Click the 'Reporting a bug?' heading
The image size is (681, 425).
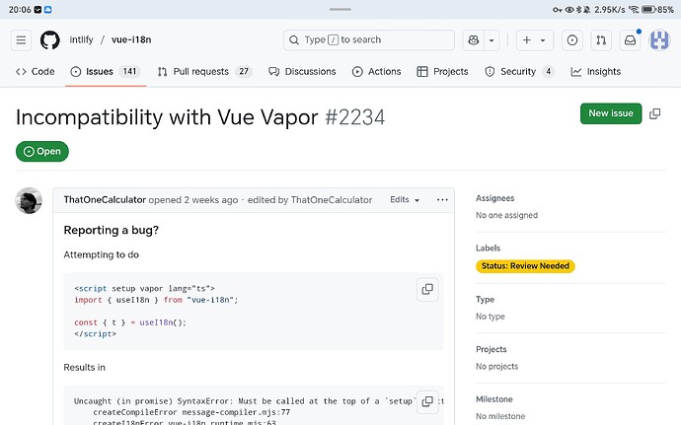point(112,230)
